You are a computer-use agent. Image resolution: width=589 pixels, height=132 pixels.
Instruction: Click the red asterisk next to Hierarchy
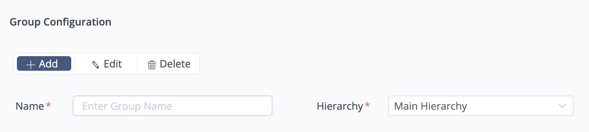coord(367,105)
